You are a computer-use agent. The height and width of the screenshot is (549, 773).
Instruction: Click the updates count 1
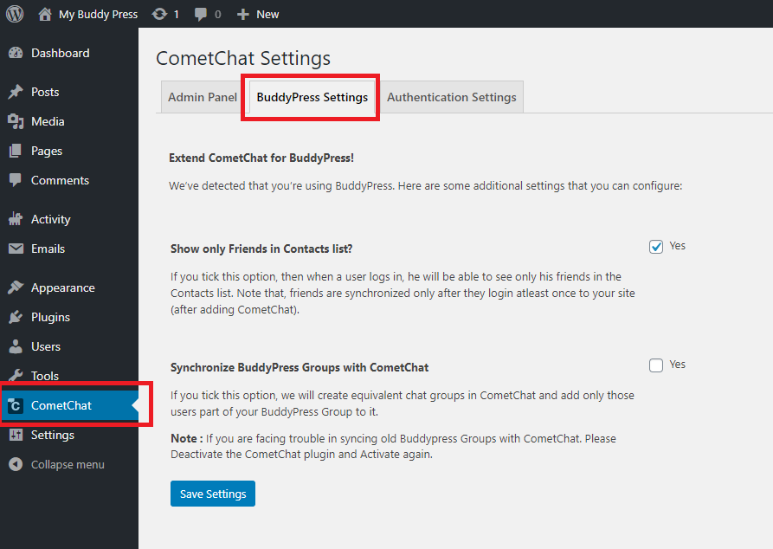176,15
